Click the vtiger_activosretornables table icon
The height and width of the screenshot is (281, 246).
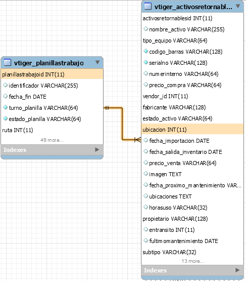click(148, 6)
